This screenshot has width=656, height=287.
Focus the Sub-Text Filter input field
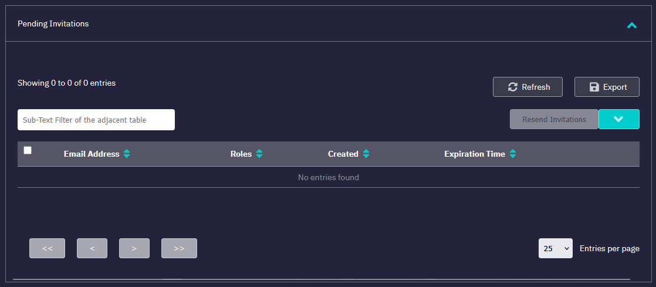coord(96,120)
